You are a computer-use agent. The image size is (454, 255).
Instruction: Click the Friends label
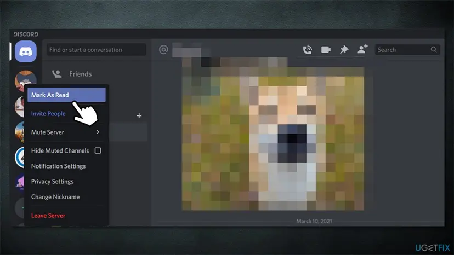(80, 74)
